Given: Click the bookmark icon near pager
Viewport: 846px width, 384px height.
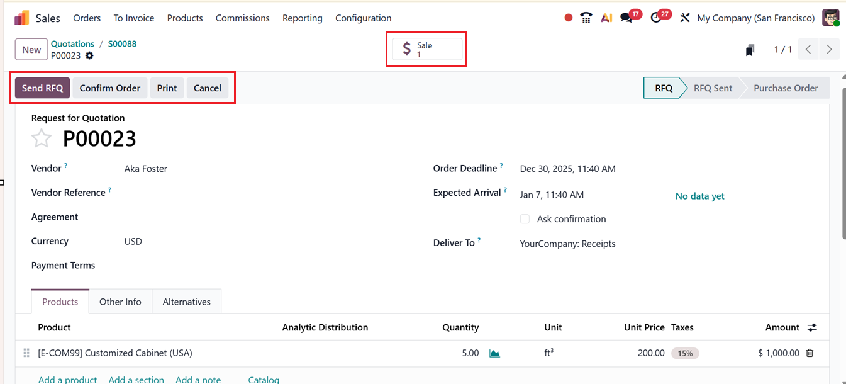Looking at the screenshot, I should pos(750,50).
